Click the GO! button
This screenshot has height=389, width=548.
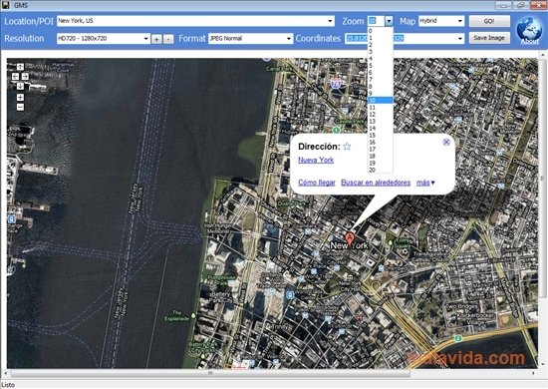pos(489,21)
